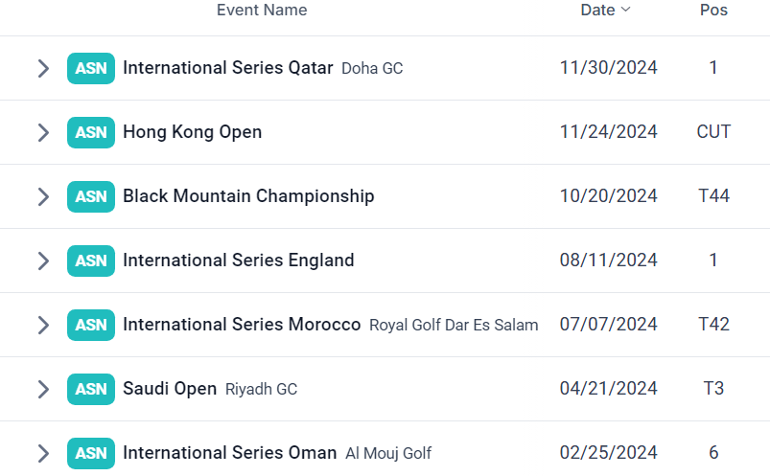The image size is (770, 476).
Task: Open the Black Mountain Championship event name
Action: 248,195
